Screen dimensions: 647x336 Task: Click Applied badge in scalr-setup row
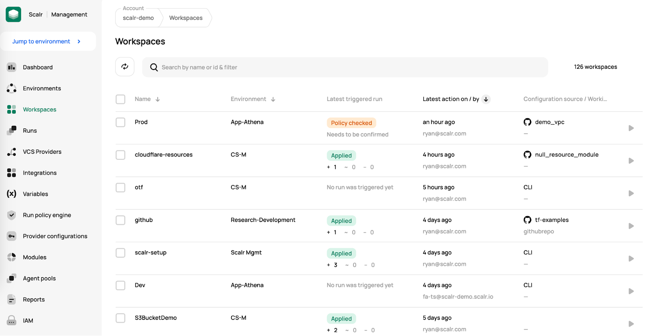click(x=341, y=254)
